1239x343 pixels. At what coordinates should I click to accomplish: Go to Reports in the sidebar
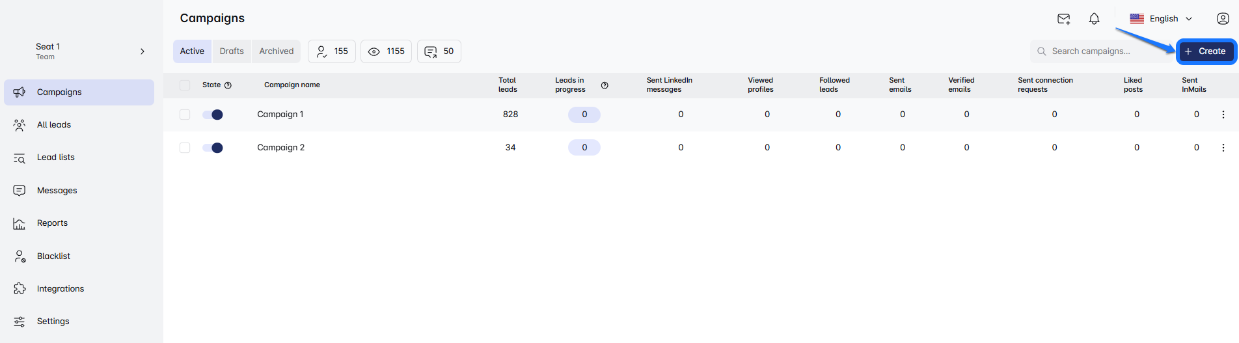52,223
